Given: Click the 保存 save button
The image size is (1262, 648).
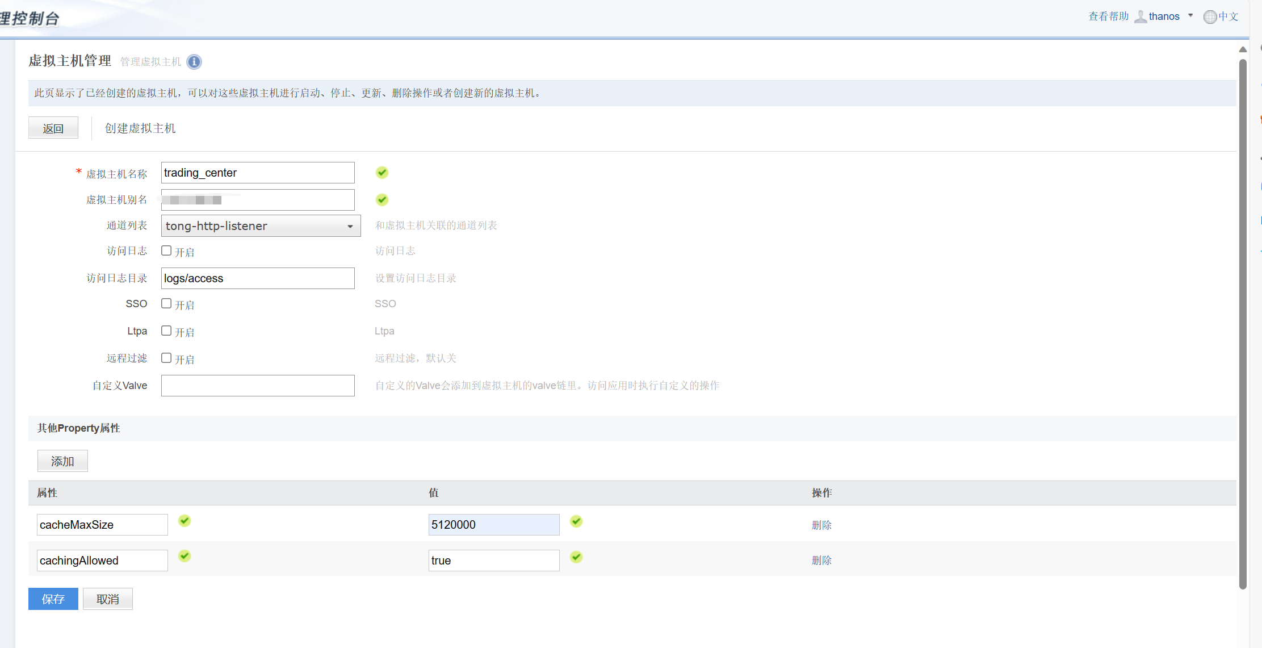Looking at the screenshot, I should (x=53, y=599).
